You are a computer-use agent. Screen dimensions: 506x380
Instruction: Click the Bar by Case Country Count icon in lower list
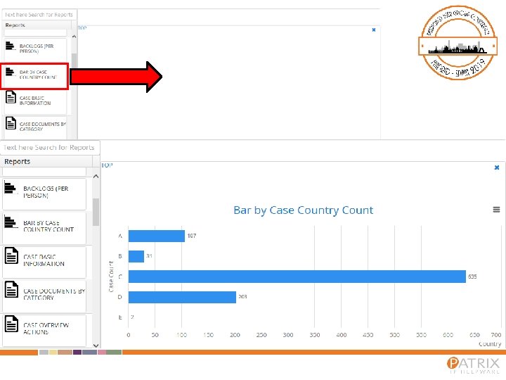tap(11, 222)
